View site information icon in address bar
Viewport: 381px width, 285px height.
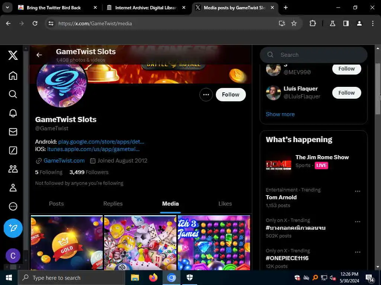[x=51, y=23]
